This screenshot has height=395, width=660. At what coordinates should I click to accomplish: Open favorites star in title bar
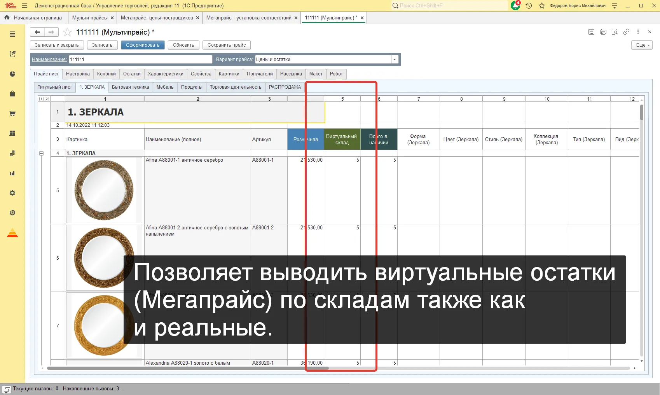point(541,5)
